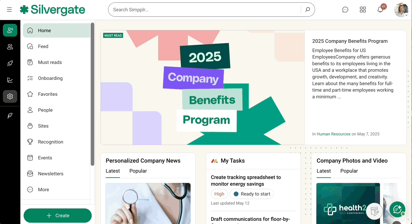
Task: Open the apps grid icon in the header
Action: pyautogui.click(x=363, y=10)
